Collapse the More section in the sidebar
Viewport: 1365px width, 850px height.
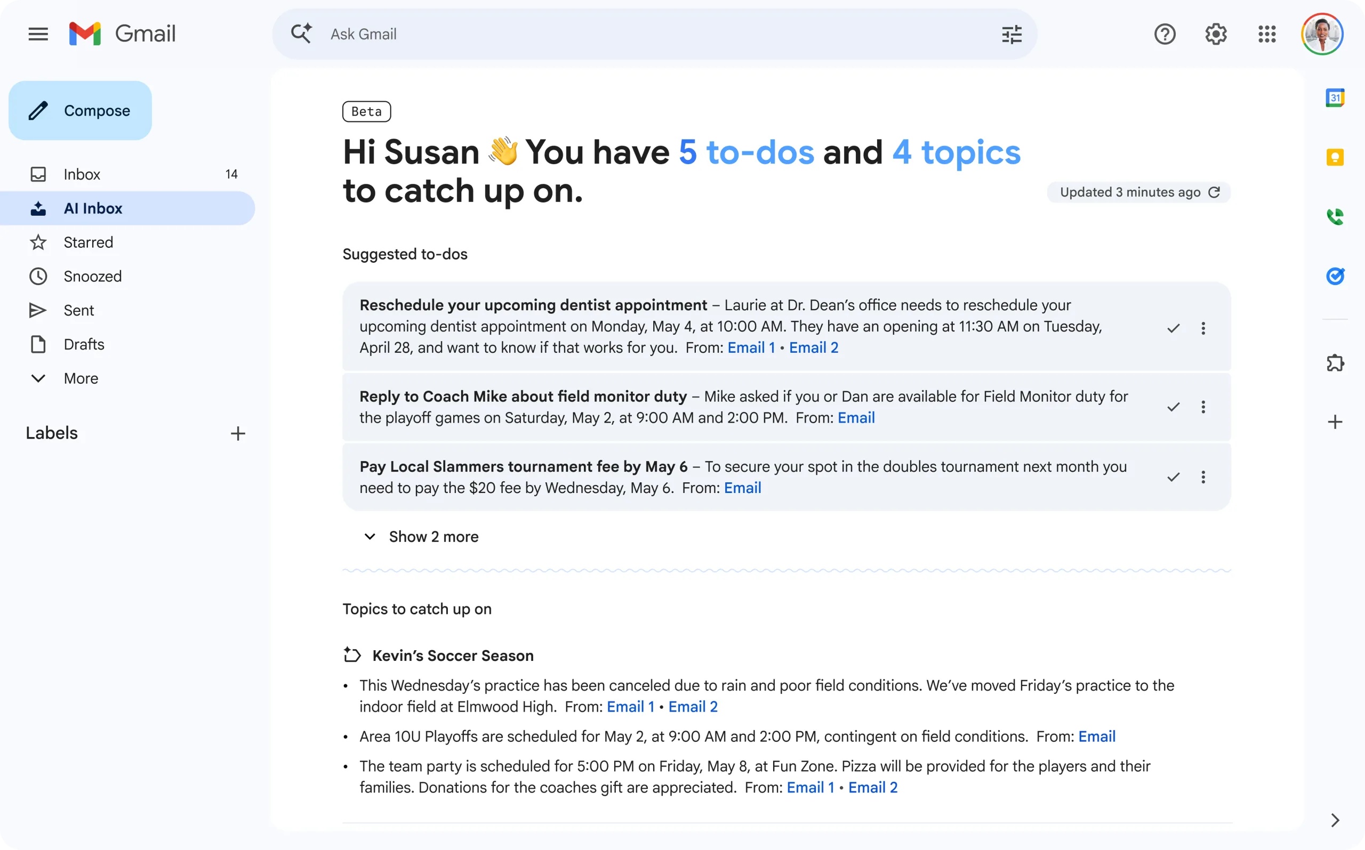63,378
